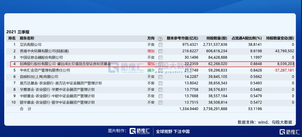The width and height of the screenshot is (302, 137).
Task: Click the question icon in 香港中央结算有限公司 row
Action: 161,51
